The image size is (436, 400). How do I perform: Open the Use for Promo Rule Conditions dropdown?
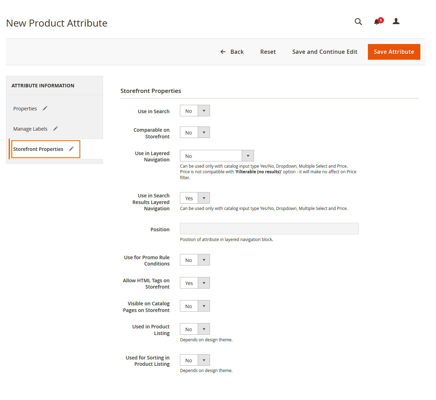click(x=195, y=260)
